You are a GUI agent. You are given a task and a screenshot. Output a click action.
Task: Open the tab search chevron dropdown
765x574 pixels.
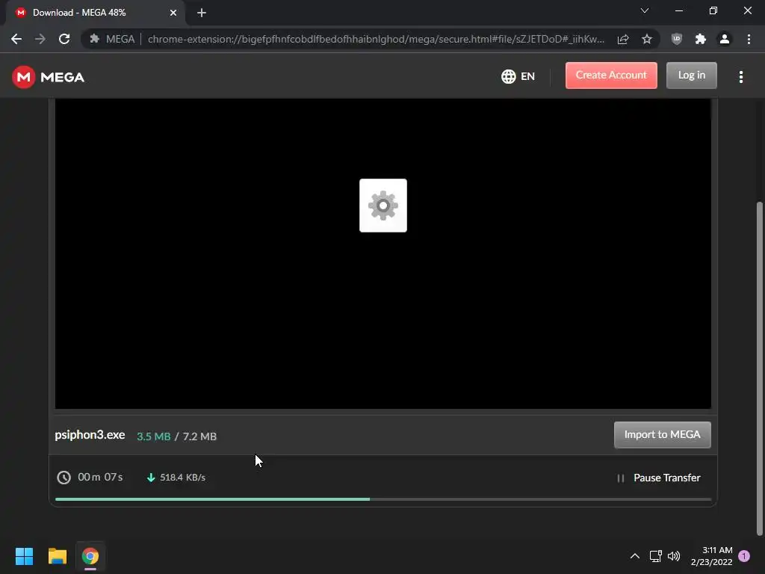[x=645, y=10]
